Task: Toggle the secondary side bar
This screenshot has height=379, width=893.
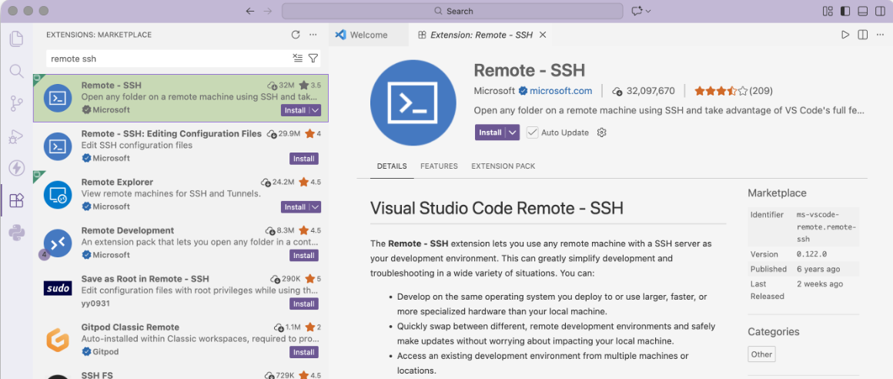Action: (x=879, y=11)
